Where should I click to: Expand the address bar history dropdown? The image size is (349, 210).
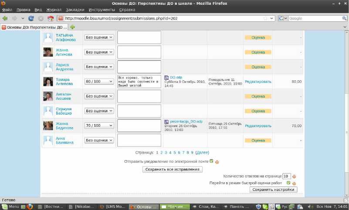[271, 18]
